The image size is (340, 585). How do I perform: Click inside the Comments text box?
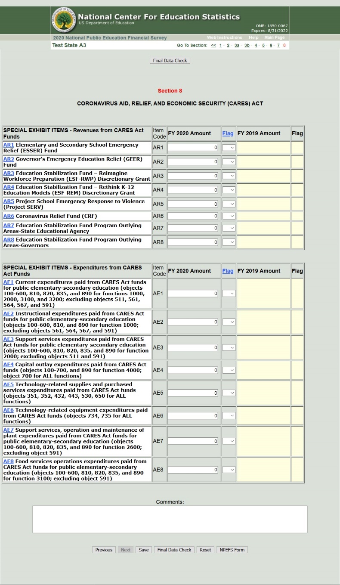(x=170, y=519)
